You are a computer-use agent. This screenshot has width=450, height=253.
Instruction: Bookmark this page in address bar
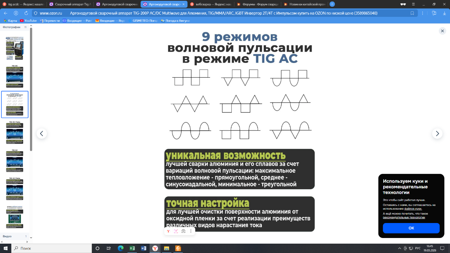pos(412,13)
